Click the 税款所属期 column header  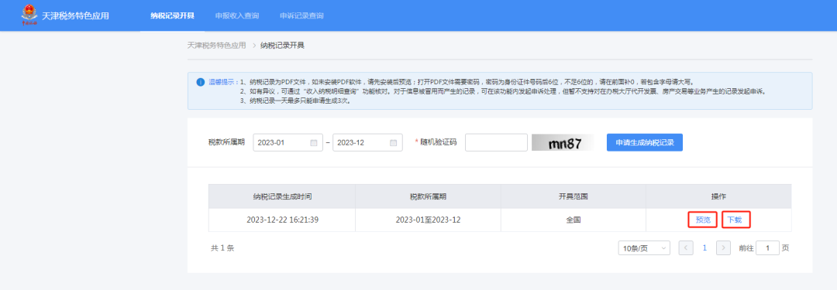pos(428,196)
